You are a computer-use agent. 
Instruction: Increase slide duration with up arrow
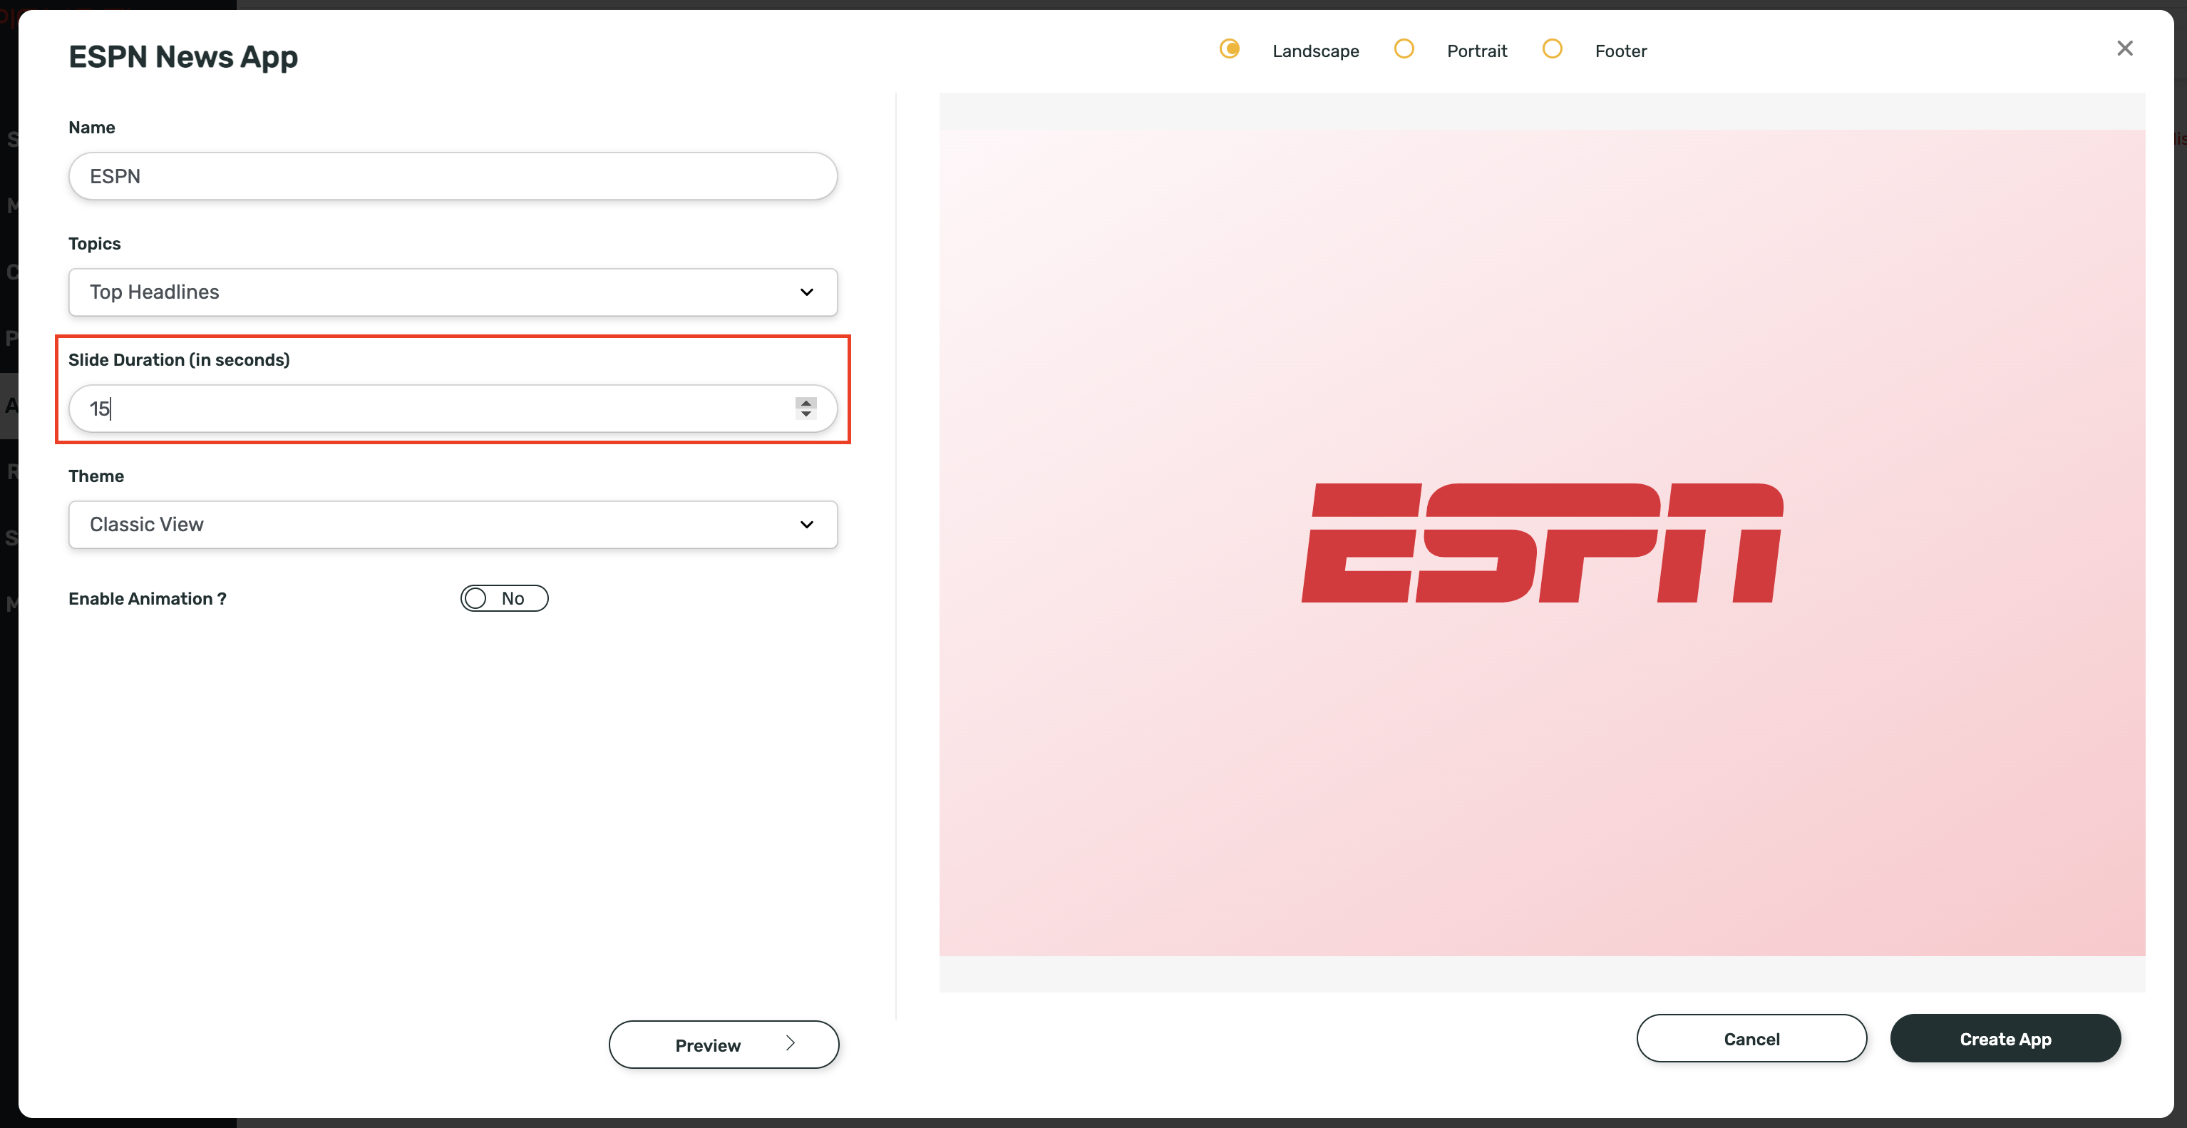click(806, 403)
